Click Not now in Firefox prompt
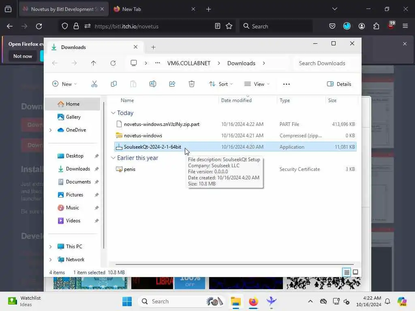The height and width of the screenshot is (311, 415). coord(23,56)
